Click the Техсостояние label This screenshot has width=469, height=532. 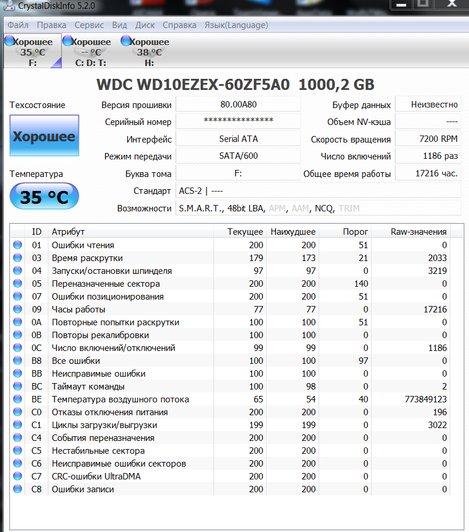37,105
